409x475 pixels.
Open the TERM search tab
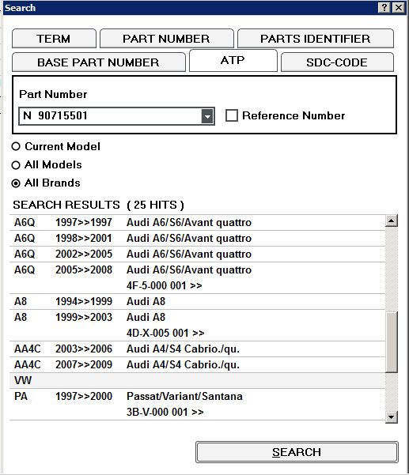pos(54,39)
